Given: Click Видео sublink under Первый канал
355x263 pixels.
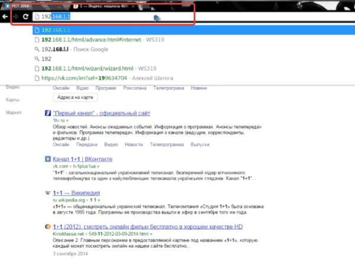Looking at the screenshot, I should [x=111, y=145].
